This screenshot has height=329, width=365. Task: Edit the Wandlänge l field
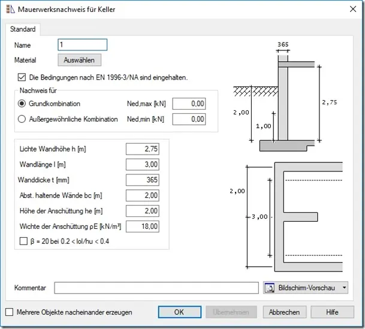point(143,164)
